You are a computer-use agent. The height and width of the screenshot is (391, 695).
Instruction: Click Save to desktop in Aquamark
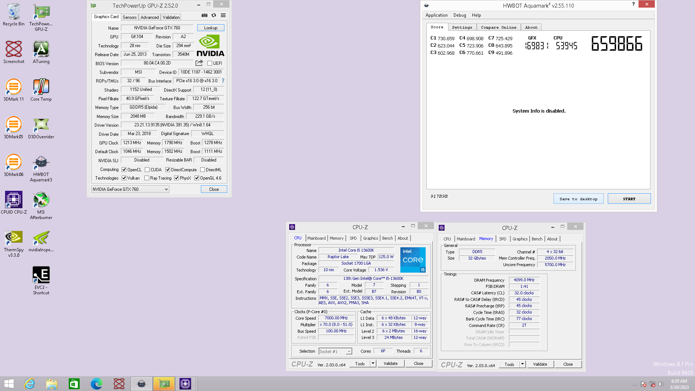point(578,199)
